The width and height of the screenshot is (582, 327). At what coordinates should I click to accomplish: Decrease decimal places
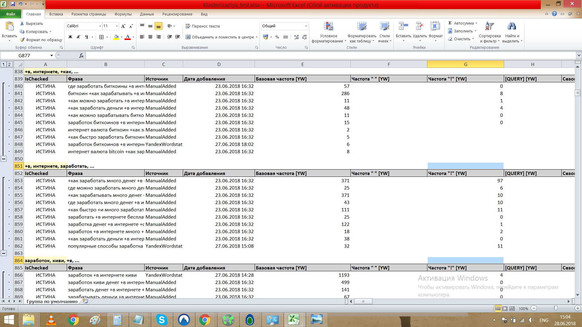[305, 37]
